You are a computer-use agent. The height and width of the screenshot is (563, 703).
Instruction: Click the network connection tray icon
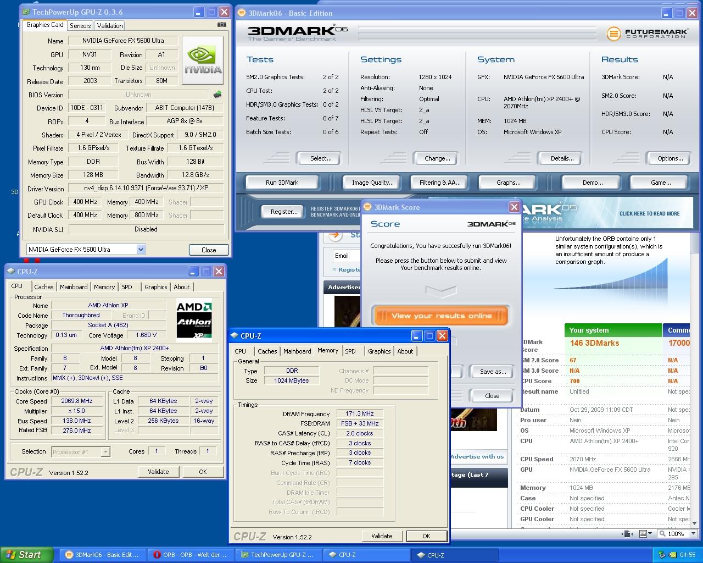(662, 555)
